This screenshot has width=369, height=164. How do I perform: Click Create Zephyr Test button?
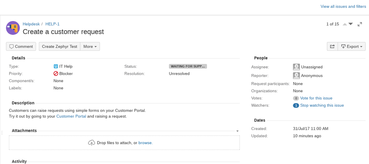click(60, 46)
